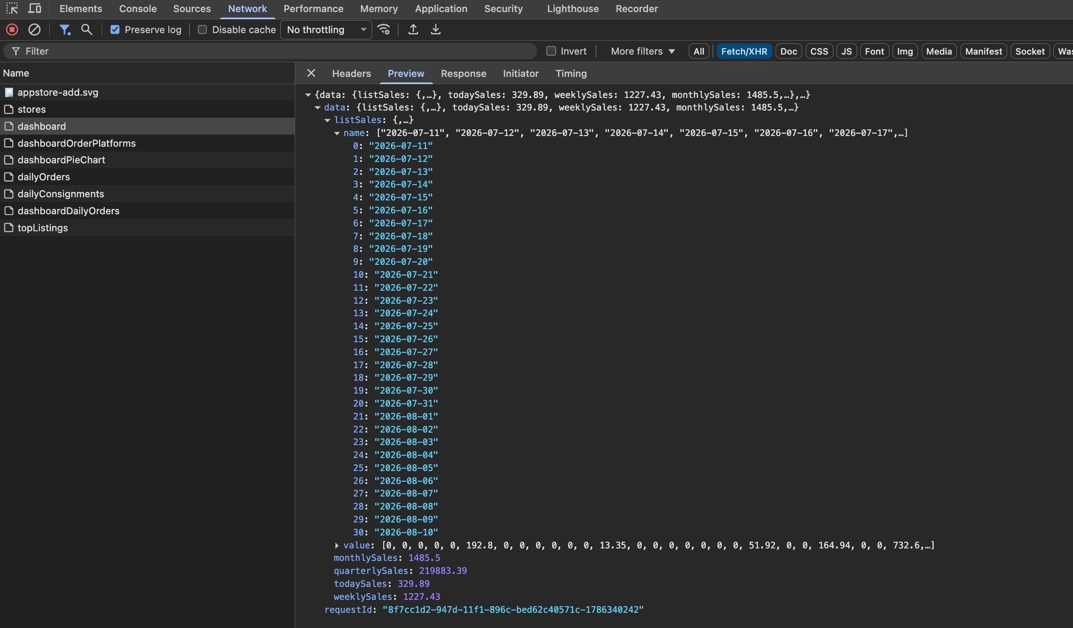Select the monthlySales value 1485.5
The width and height of the screenshot is (1073, 628).
pos(424,558)
